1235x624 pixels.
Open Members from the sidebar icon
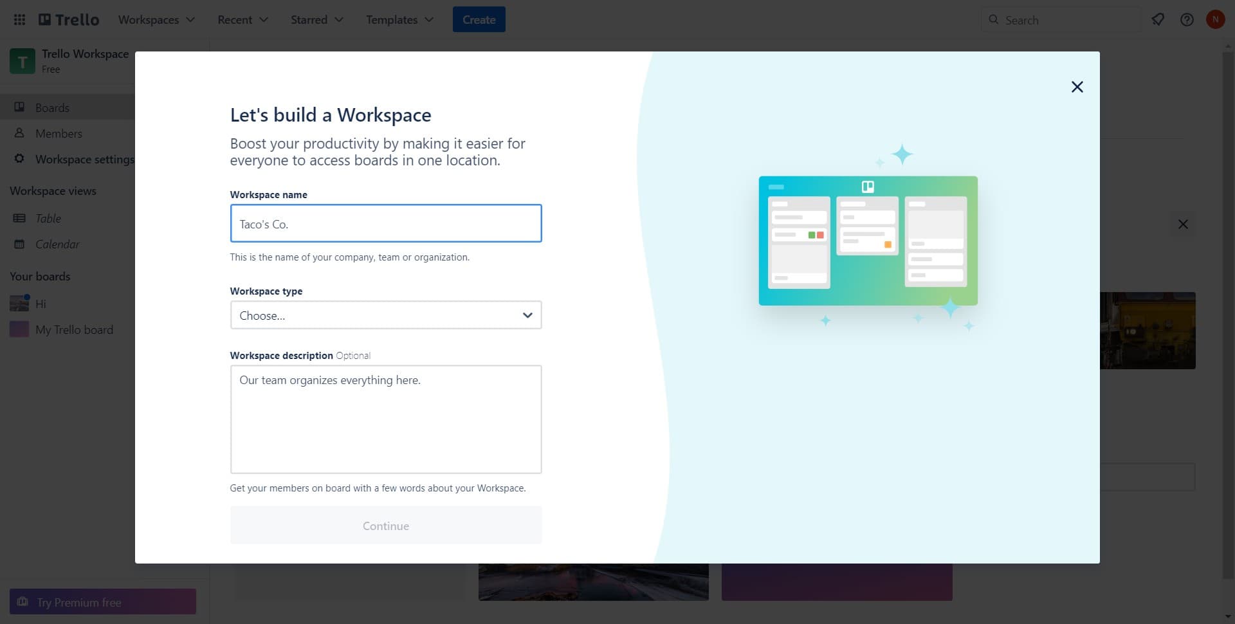[x=19, y=133]
